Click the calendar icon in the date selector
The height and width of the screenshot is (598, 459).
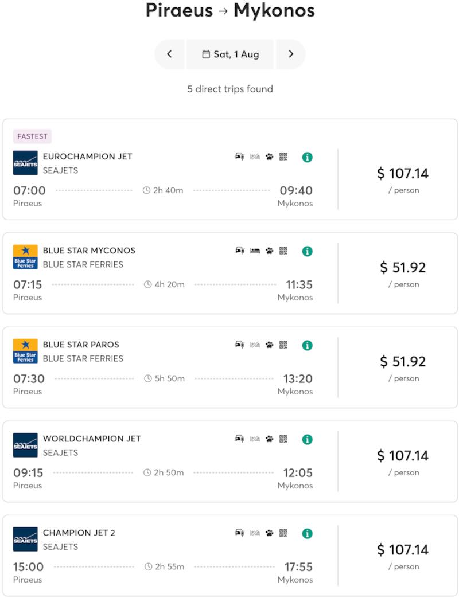coord(207,54)
